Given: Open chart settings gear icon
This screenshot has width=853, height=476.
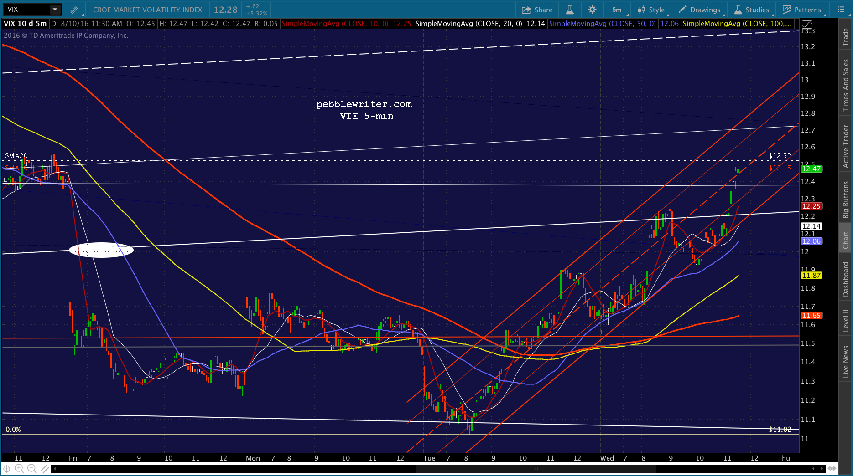Looking at the screenshot, I should (x=592, y=10).
